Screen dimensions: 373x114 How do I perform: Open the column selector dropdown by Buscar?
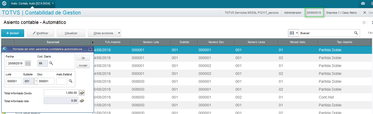(x=294, y=33)
